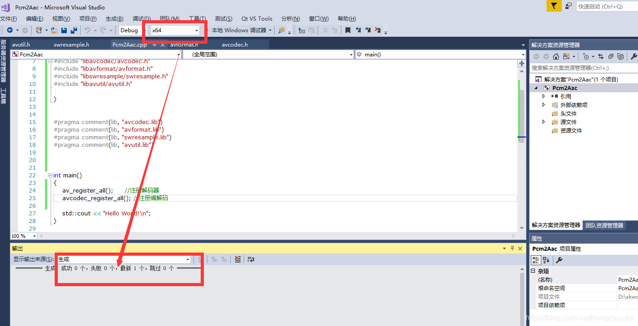Image resolution: width=638 pixels, height=326 pixels.
Task: Click Pending Changes Filter clock icon
Action: [586, 56]
